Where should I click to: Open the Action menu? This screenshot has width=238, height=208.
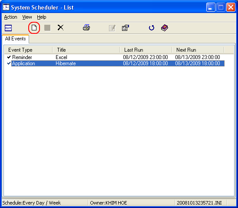10,17
